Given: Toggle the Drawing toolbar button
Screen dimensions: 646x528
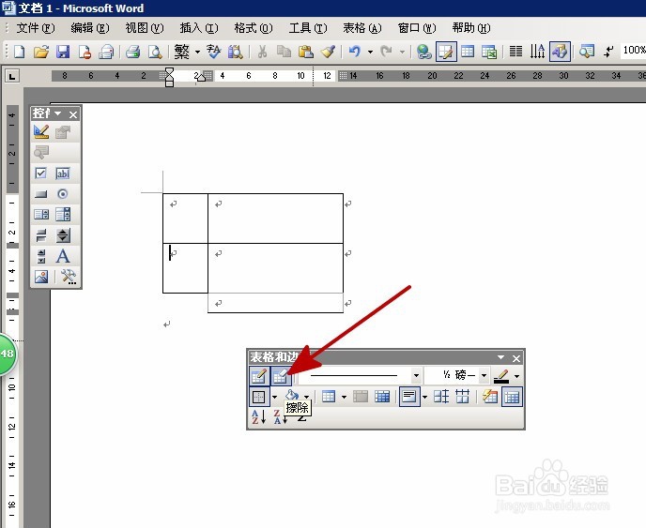Looking at the screenshot, I should click(x=560, y=52).
